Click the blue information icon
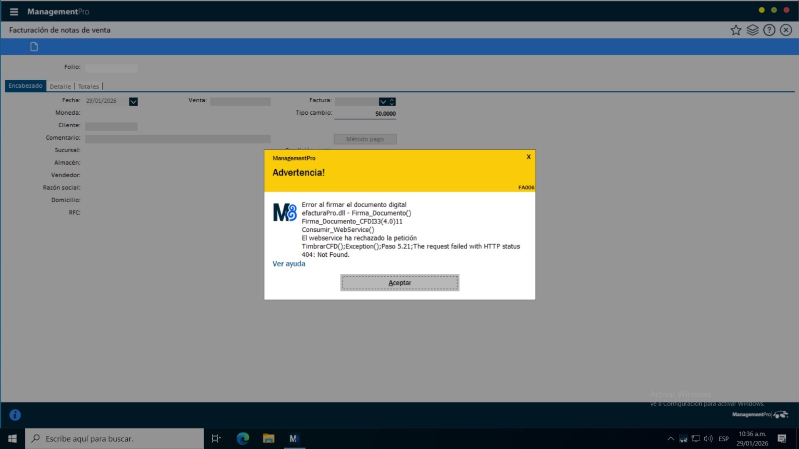The image size is (799, 449). (x=15, y=415)
